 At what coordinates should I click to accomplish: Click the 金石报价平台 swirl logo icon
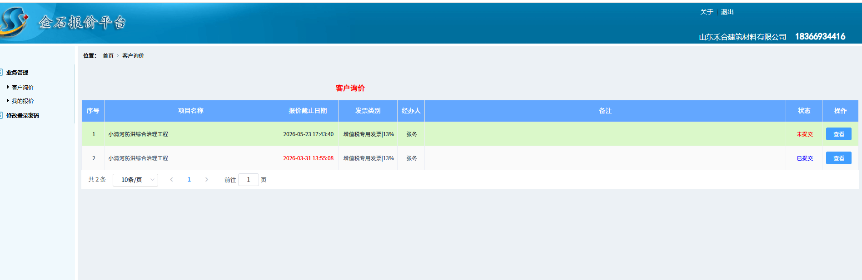coord(14,22)
